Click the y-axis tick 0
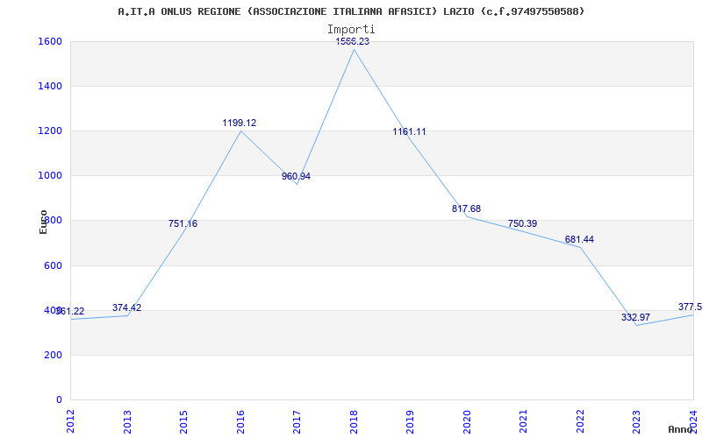The height and width of the screenshot is (438, 702). pos(58,399)
